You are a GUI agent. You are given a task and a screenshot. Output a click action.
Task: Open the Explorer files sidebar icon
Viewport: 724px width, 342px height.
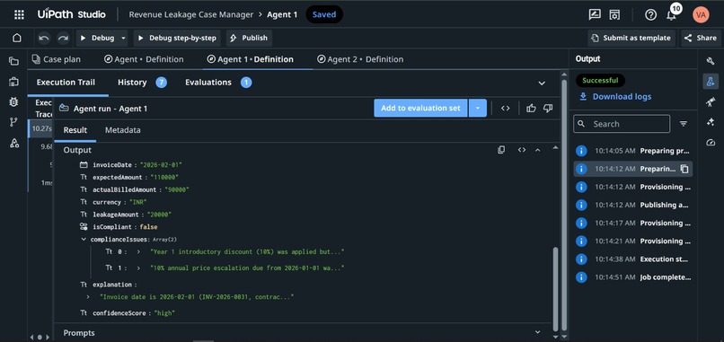13,61
